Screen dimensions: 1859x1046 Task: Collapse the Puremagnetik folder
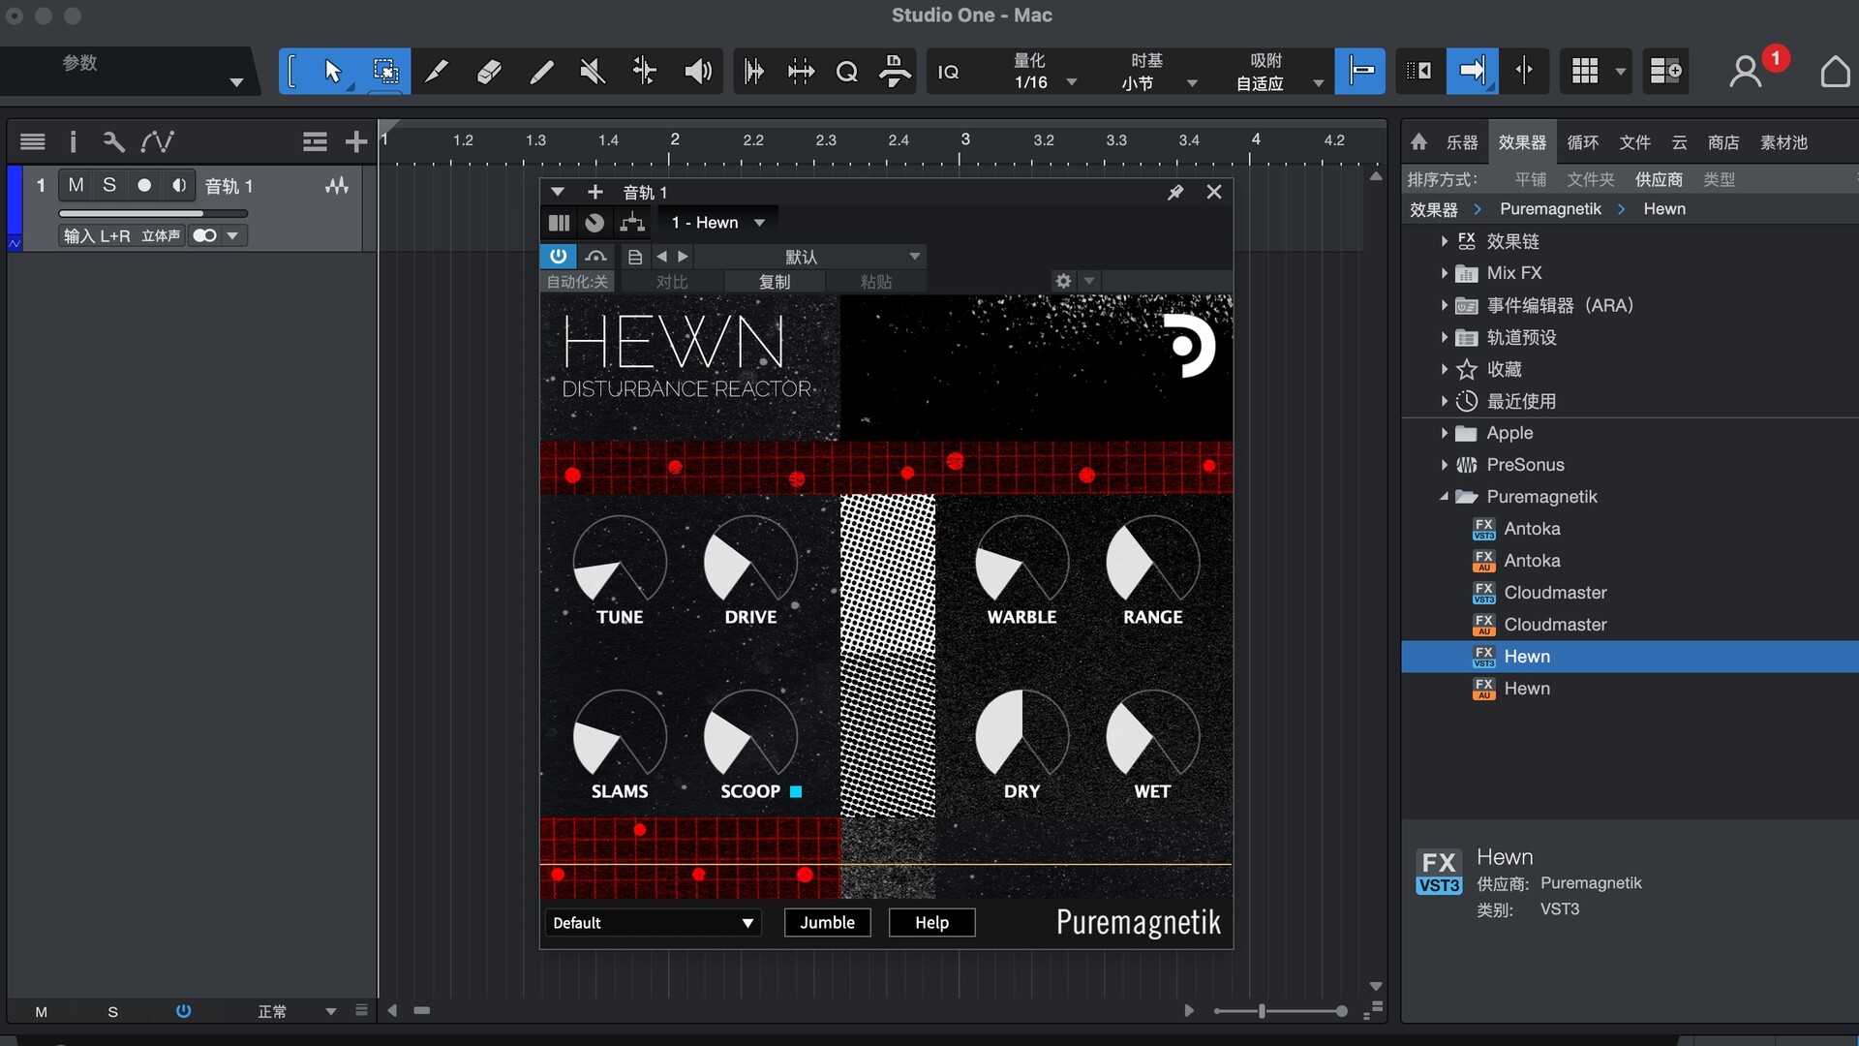click(1444, 497)
